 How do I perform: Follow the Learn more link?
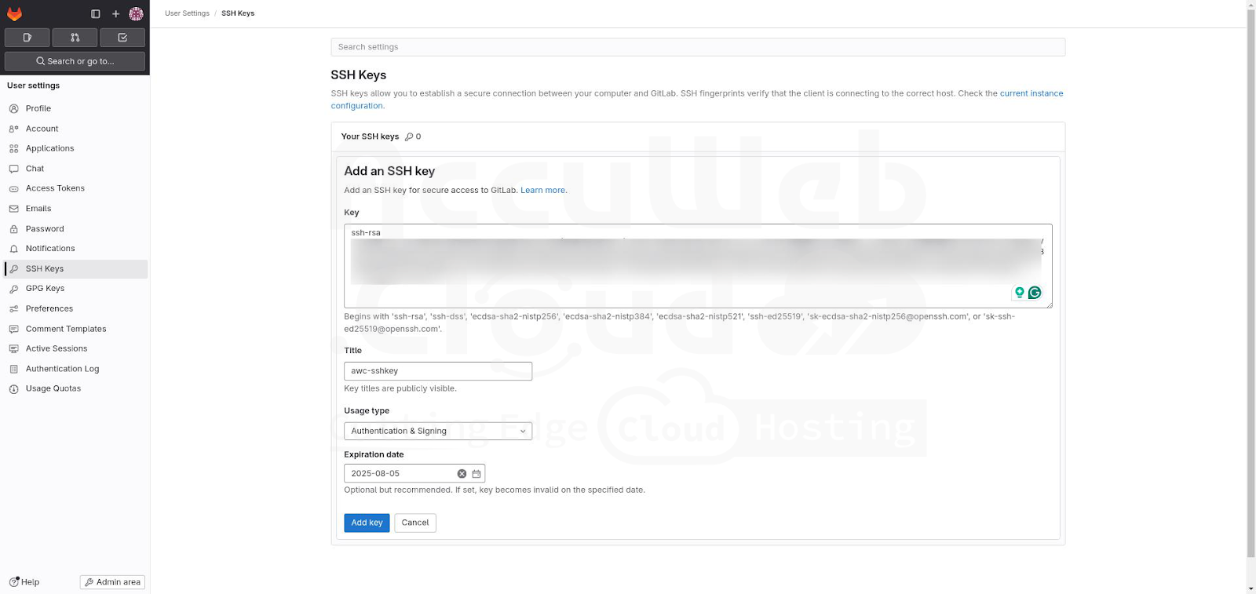[542, 191]
